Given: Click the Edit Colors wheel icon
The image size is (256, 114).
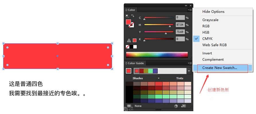Looking at the screenshot, I should point(176,106).
